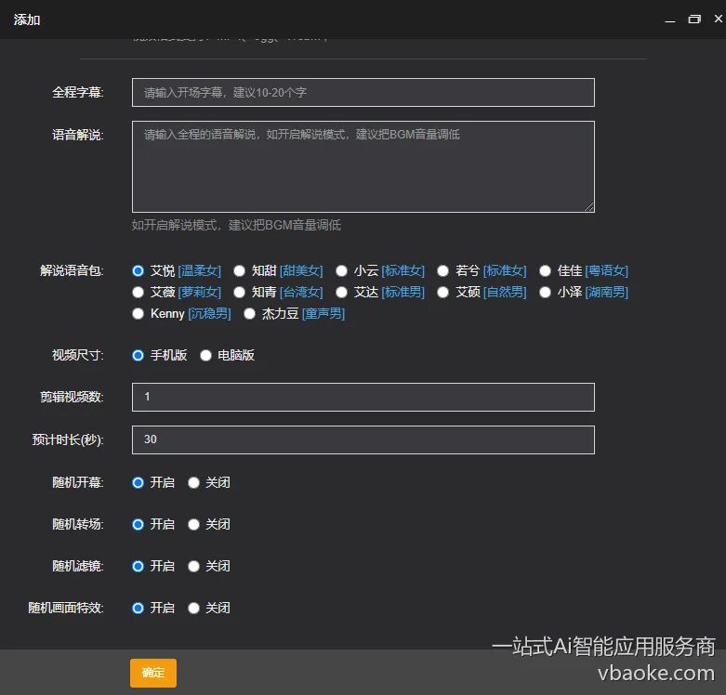Image resolution: width=726 pixels, height=695 pixels.
Task: Disable 随机滤镜 with 关闭
Action: pos(194,566)
